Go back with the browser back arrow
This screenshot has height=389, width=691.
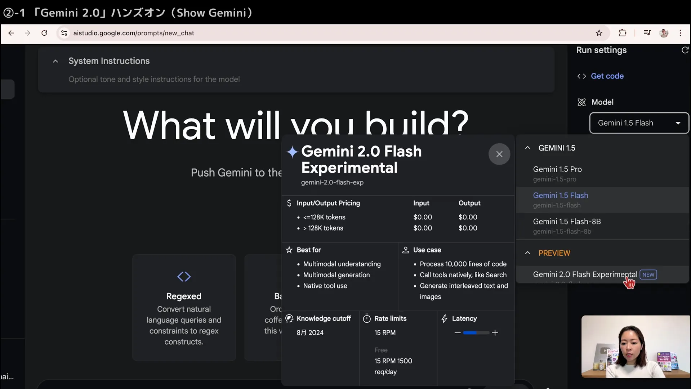11,33
